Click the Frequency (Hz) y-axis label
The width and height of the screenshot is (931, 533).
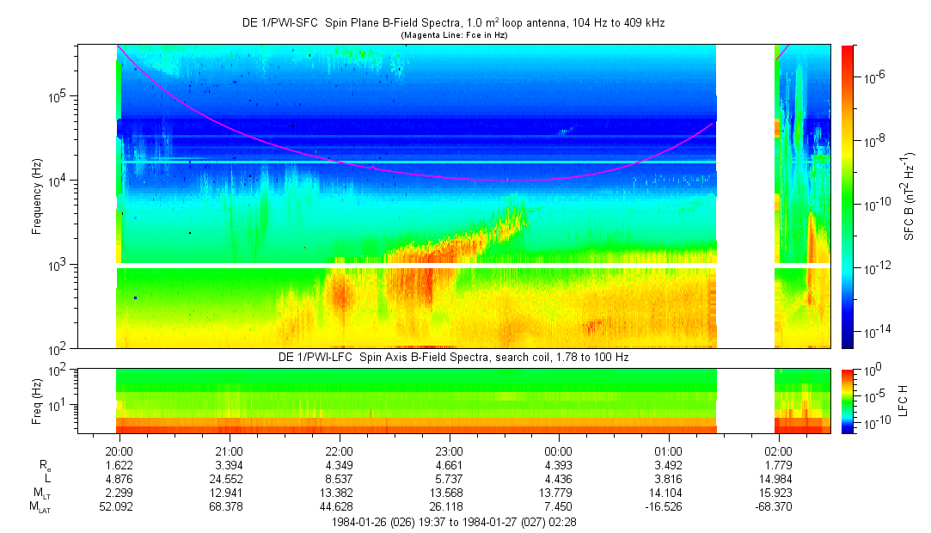(37, 196)
